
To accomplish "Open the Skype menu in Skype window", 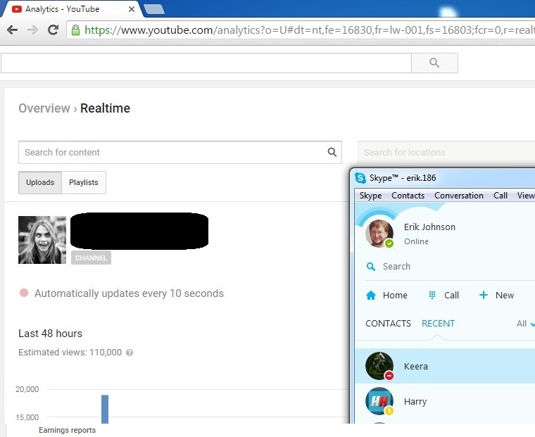I will click(x=370, y=196).
